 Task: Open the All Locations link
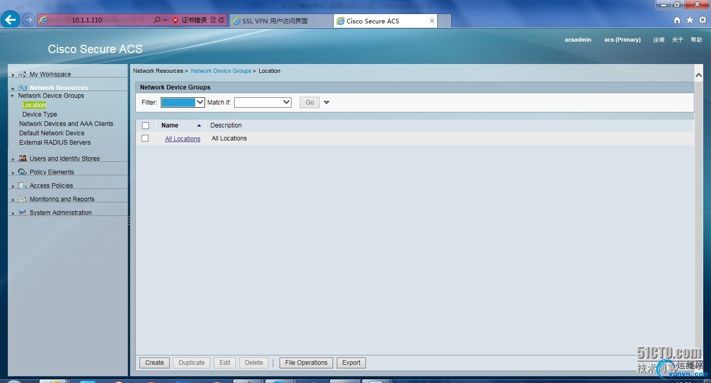[x=183, y=139]
